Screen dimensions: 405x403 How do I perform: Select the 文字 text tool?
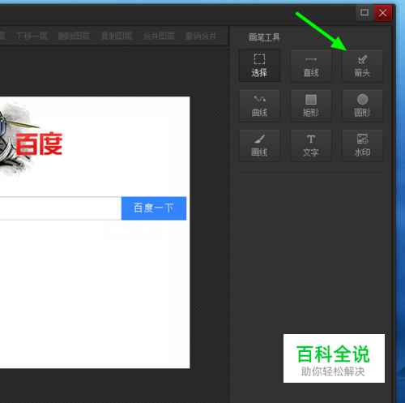311,145
